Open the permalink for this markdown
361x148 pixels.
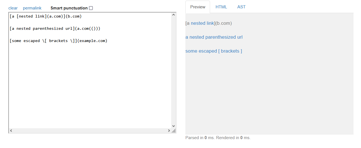click(32, 8)
